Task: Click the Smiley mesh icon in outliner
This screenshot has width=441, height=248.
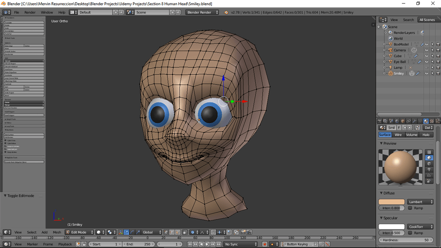Action: click(390, 73)
